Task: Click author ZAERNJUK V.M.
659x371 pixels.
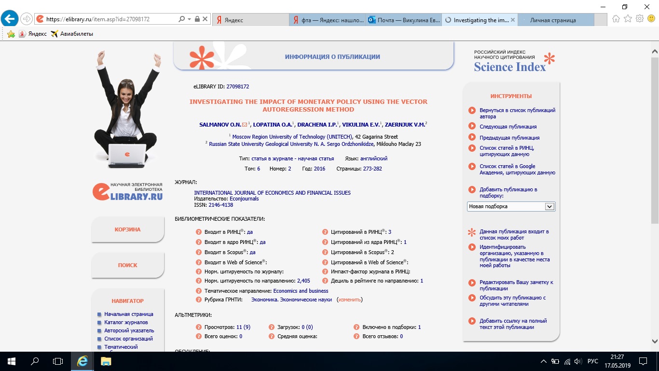Action: click(x=405, y=125)
